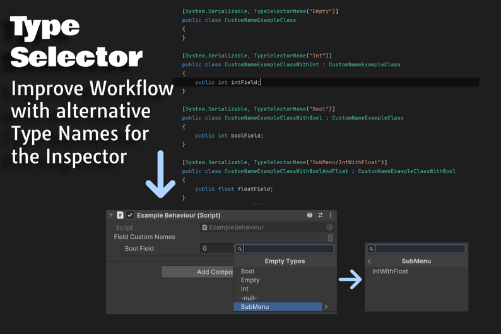Viewport: 501px width, 334px height.
Task: Click 'public class CustomNameExampleClass' code line
Action: tap(239, 20)
